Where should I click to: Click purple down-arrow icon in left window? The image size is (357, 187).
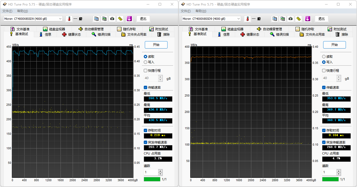129,19
